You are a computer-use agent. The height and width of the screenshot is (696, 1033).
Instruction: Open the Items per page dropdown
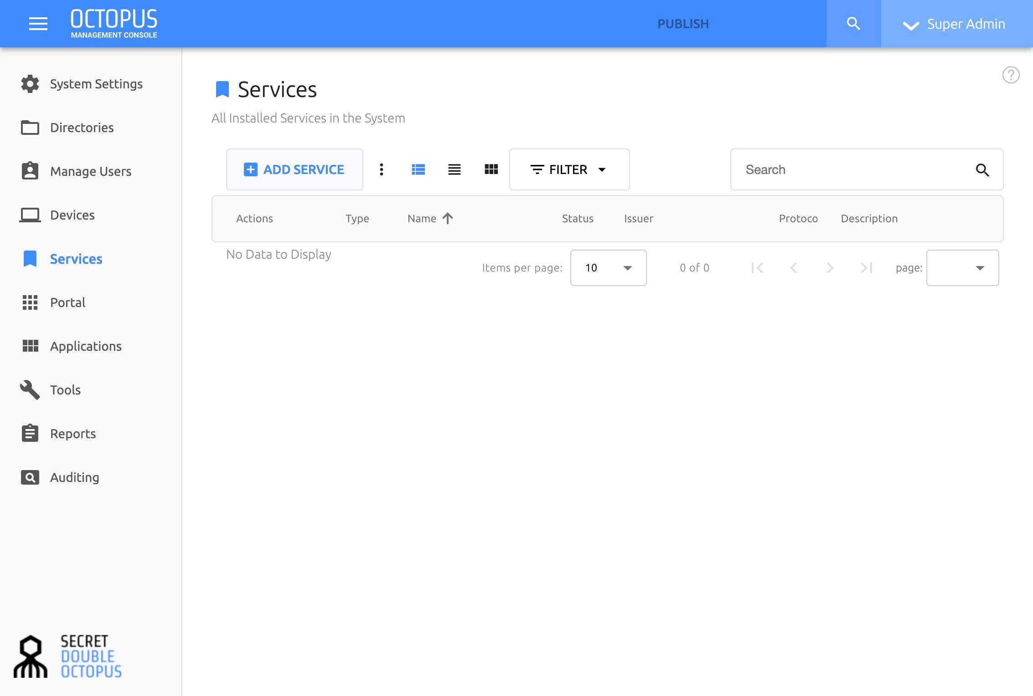tap(609, 268)
